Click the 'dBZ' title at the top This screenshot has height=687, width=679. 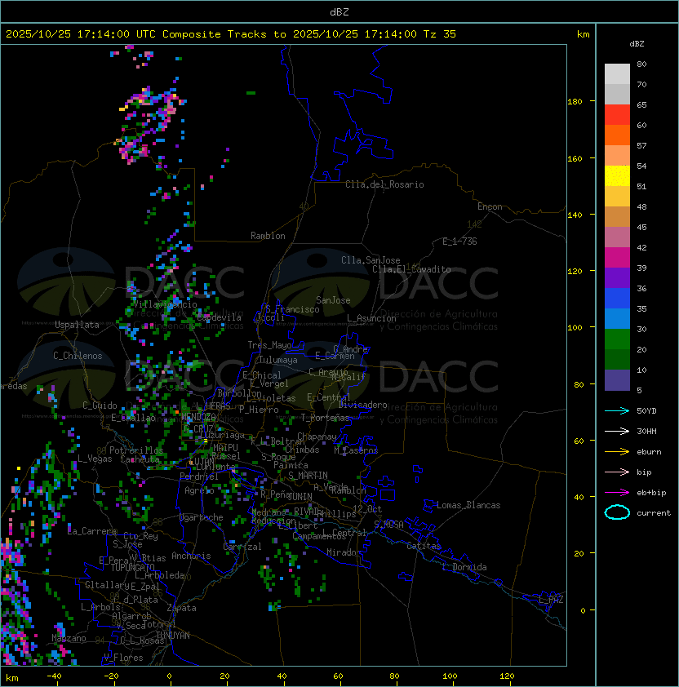pyautogui.click(x=339, y=11)
